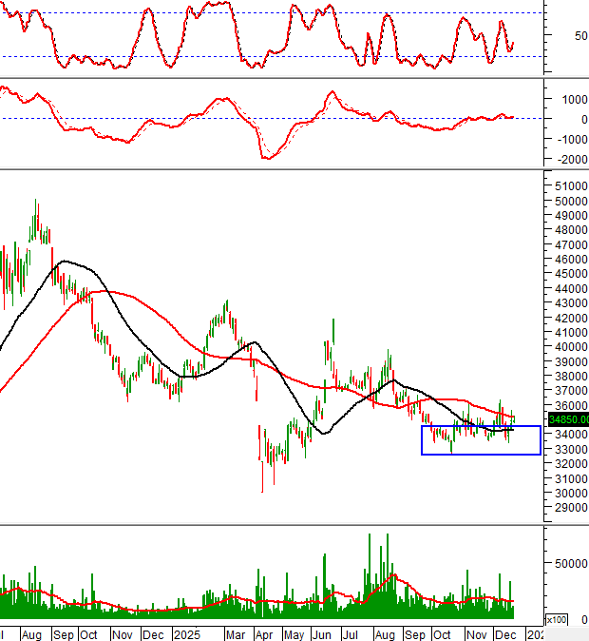Click the 2025 label on the time axis

pyautogui.click(x=185, y=633)
